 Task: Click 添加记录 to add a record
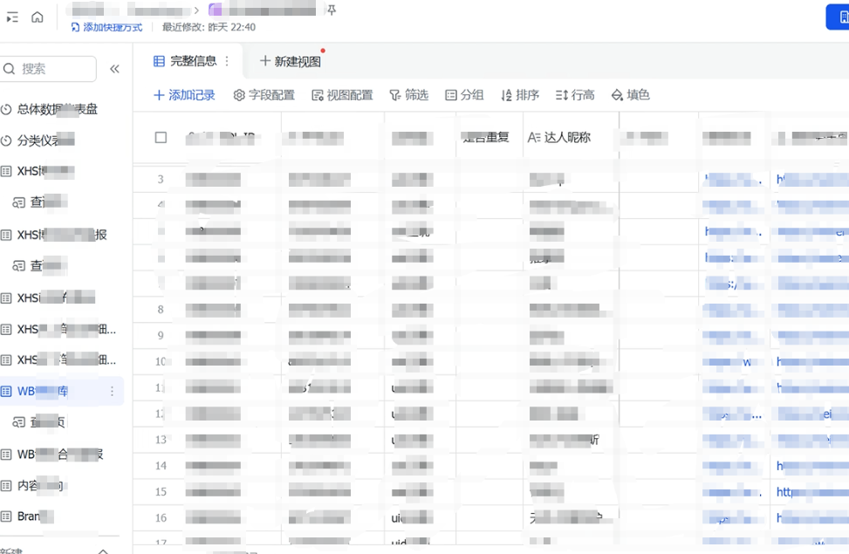click(185, 95)
